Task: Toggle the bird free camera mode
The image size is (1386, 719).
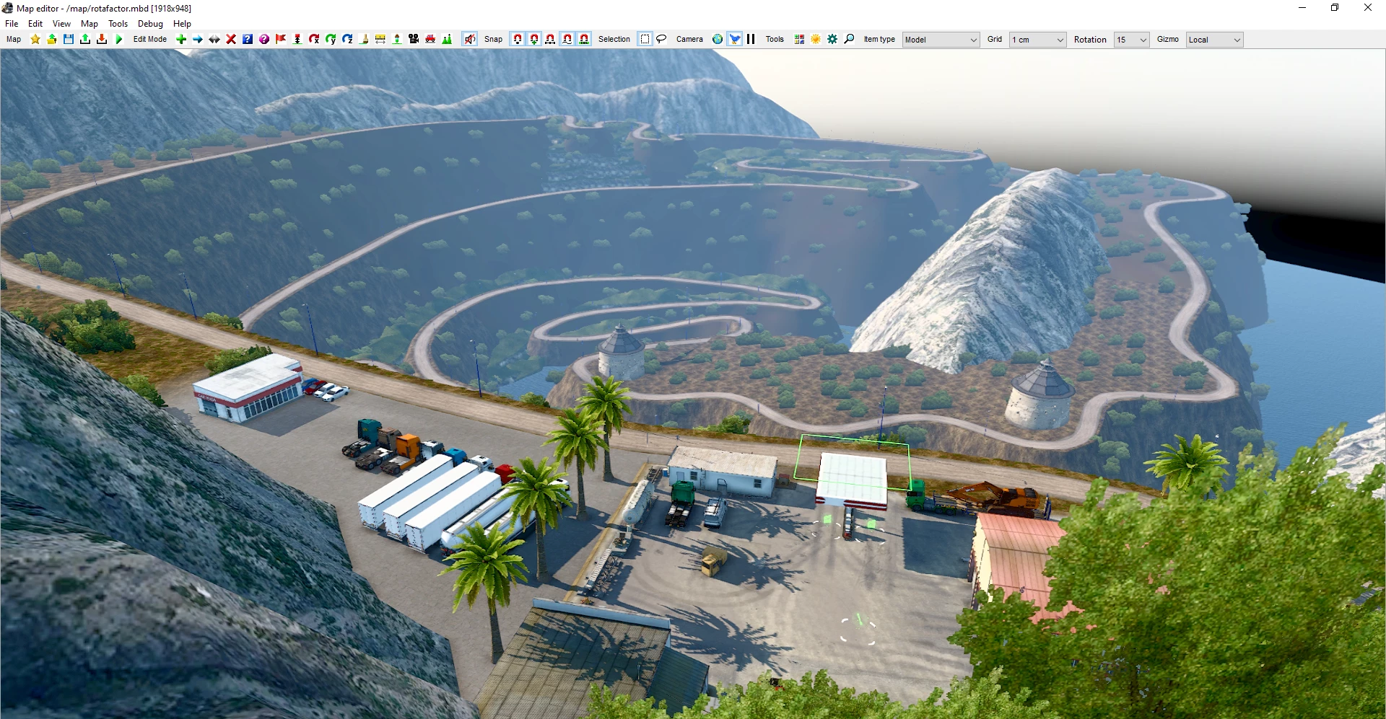Action: tap(734, 39)
